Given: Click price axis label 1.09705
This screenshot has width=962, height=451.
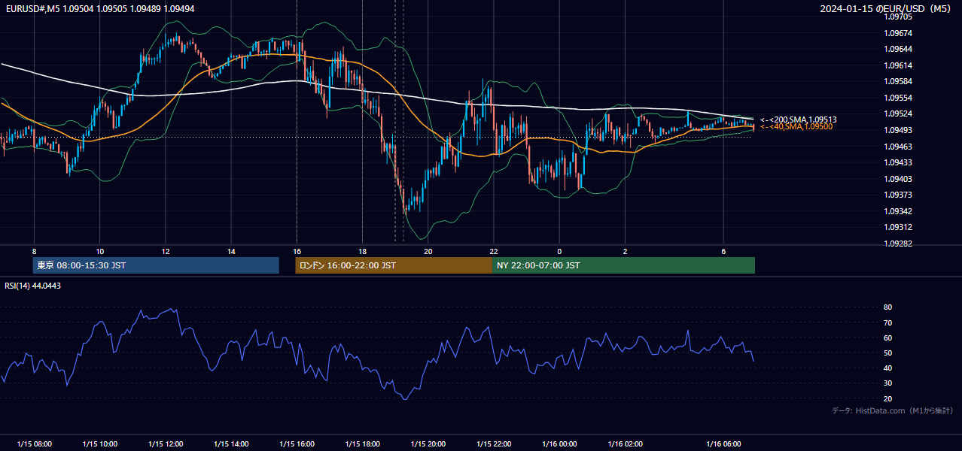Looking at the screenshot, I should pyautogui.click(x=897, y=17).
